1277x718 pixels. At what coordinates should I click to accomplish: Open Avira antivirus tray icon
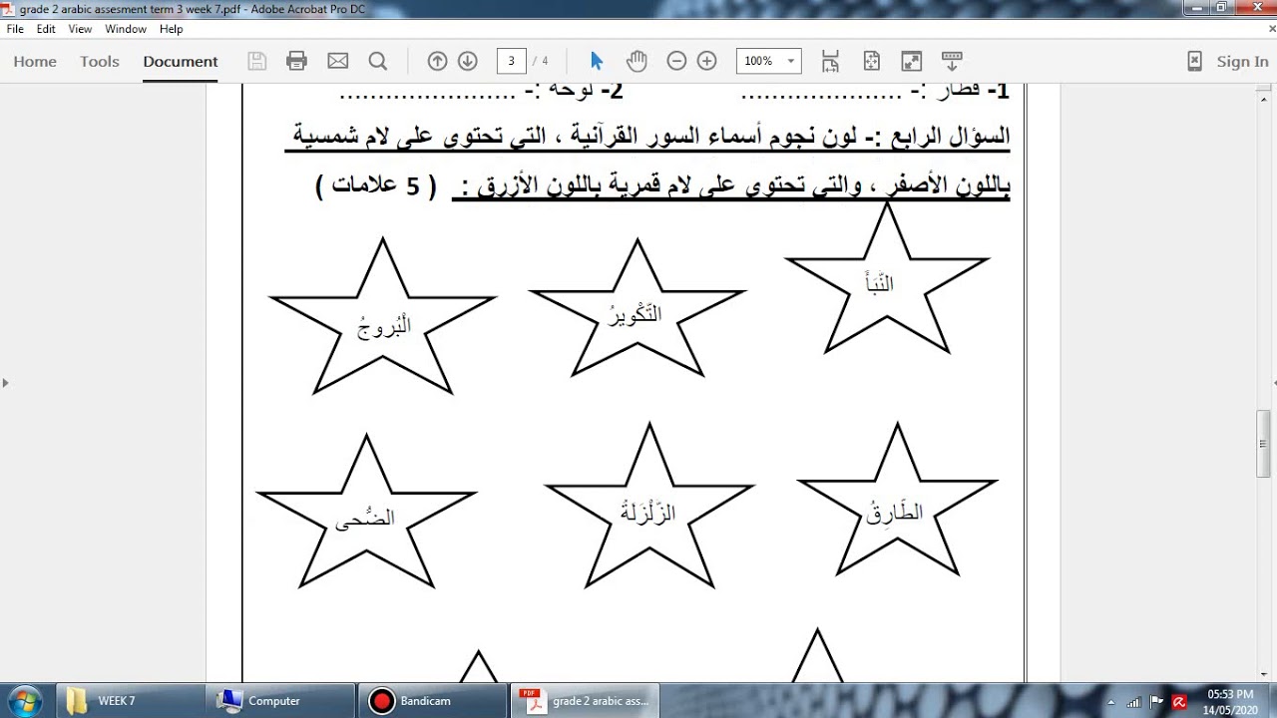click(1179, 701)
